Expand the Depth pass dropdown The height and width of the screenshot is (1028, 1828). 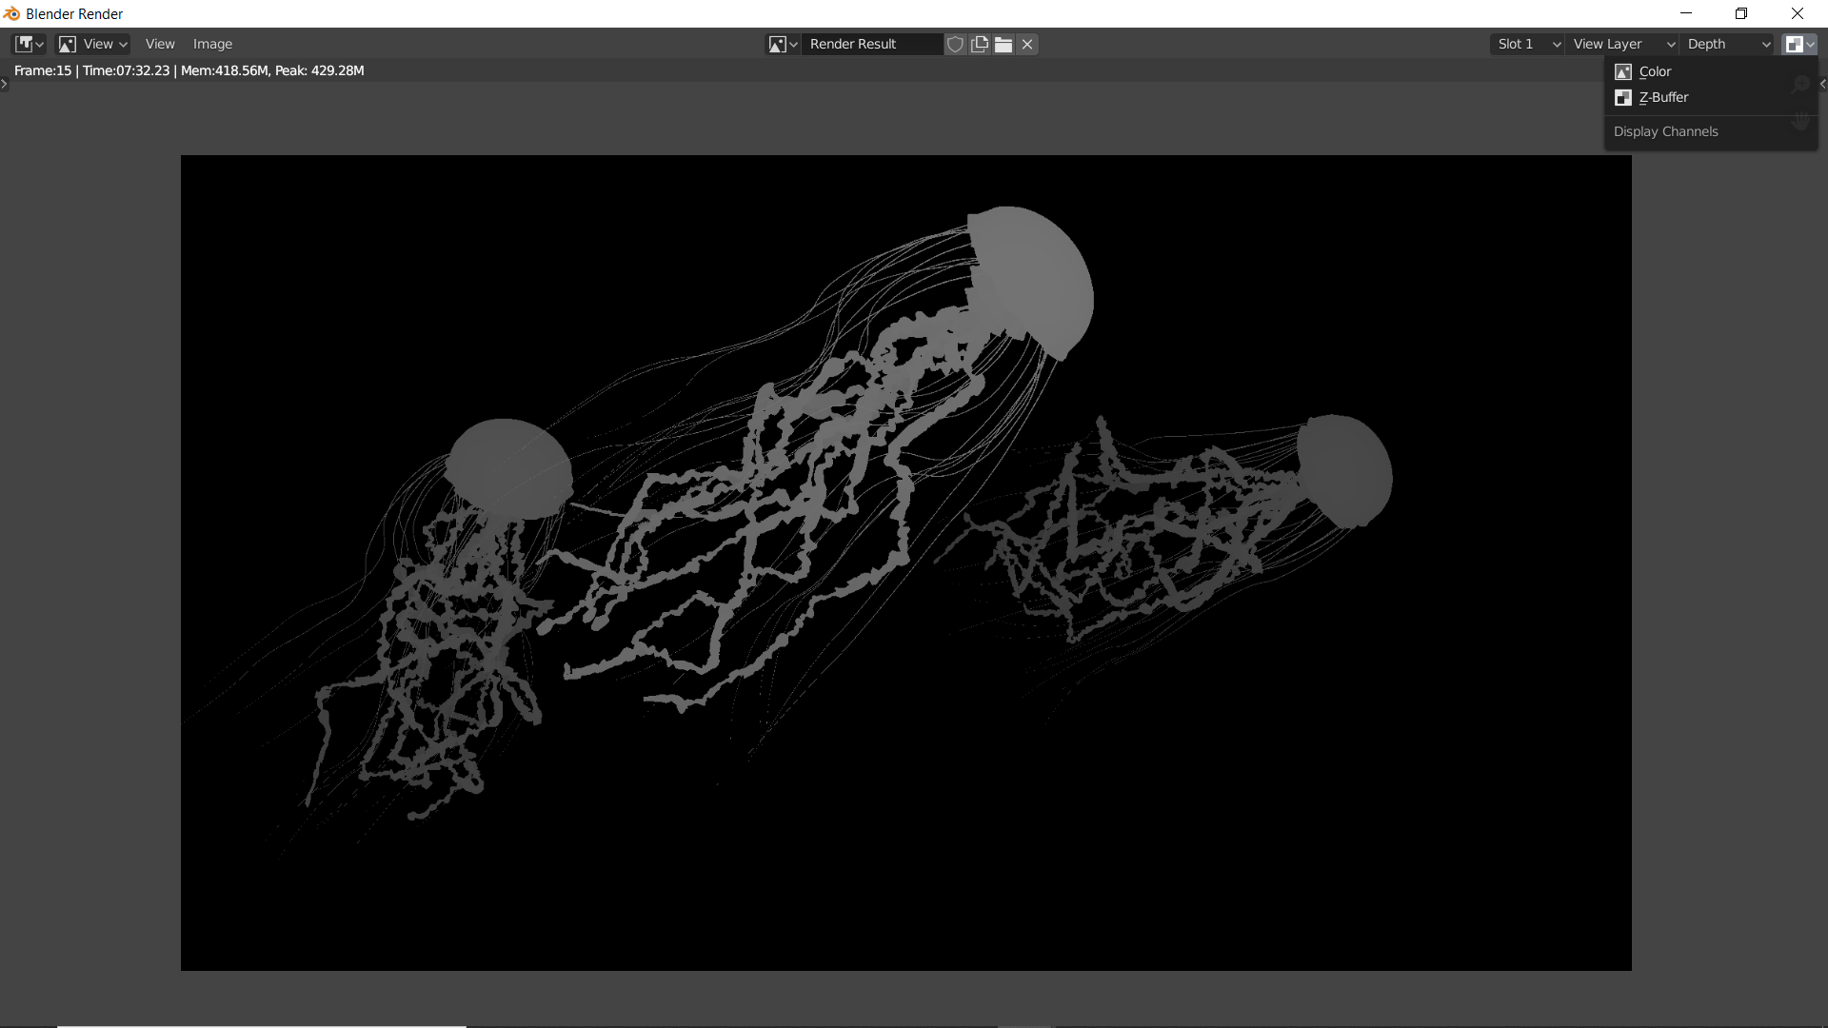(x=1727, y=44)
